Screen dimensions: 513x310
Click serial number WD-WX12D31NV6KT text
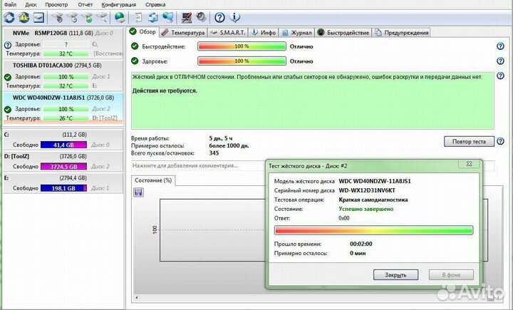pyautogui.click(x=367, y=190)
